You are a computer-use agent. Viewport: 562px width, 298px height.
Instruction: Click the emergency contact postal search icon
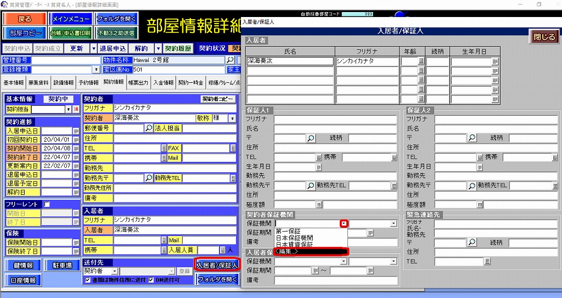pos(471,242)
